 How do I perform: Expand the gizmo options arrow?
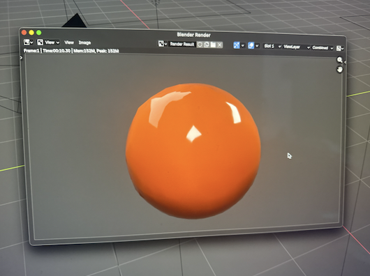(x=242, y=45)
